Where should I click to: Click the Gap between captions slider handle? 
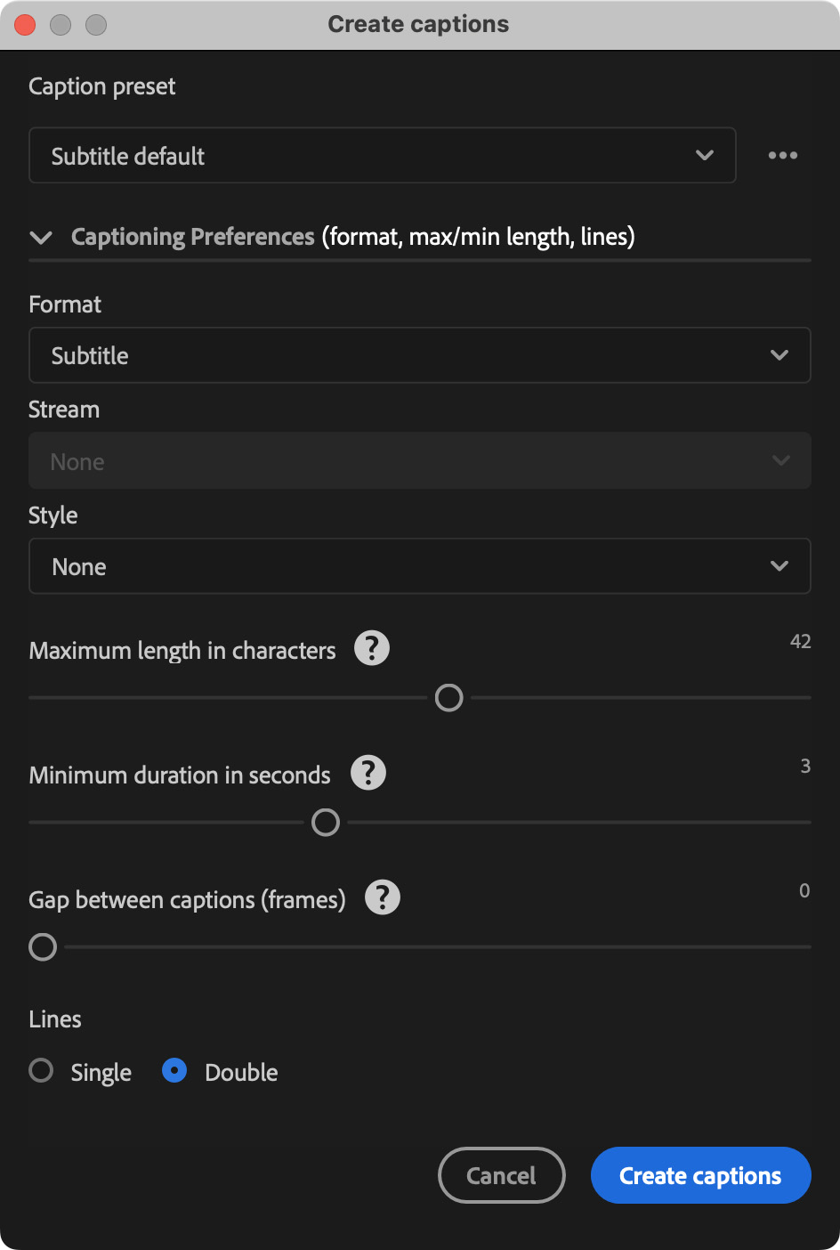point(43,947)
